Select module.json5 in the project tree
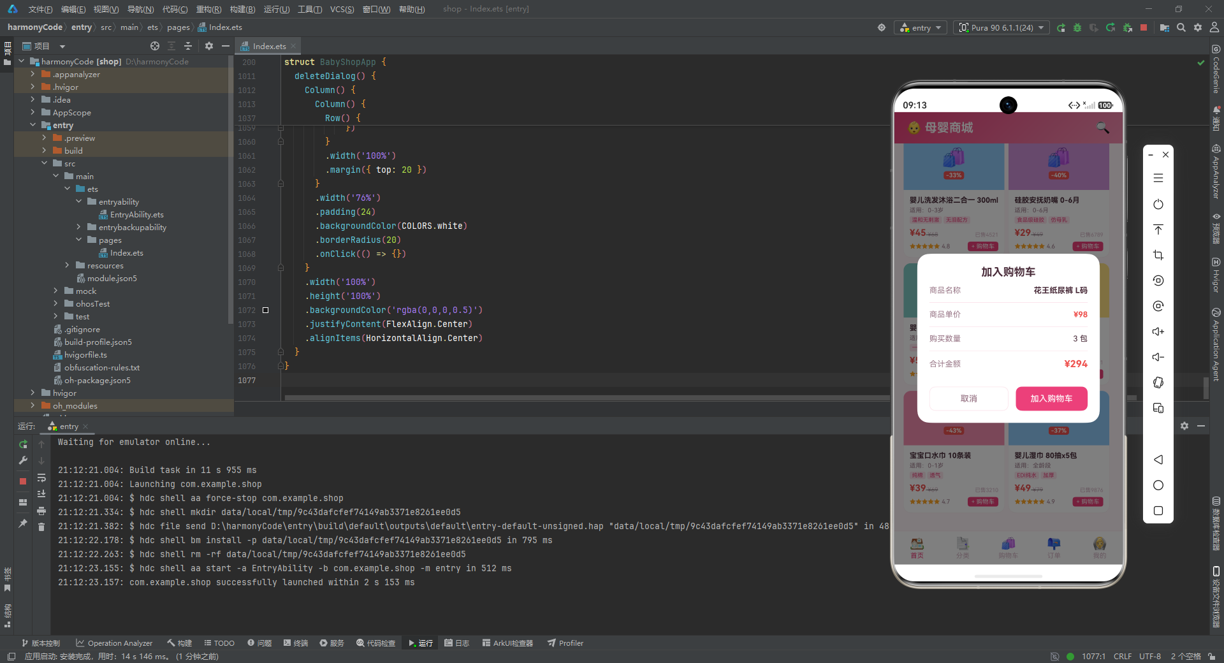 tap(106, 278)
